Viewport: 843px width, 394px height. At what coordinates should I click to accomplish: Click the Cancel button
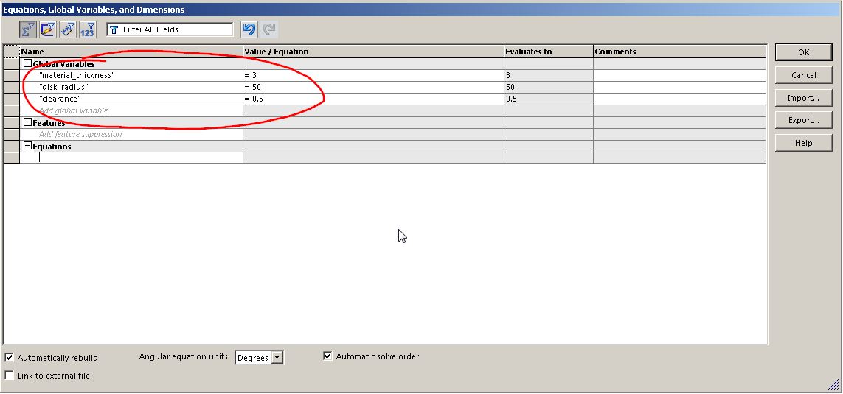tap(803, 75)
